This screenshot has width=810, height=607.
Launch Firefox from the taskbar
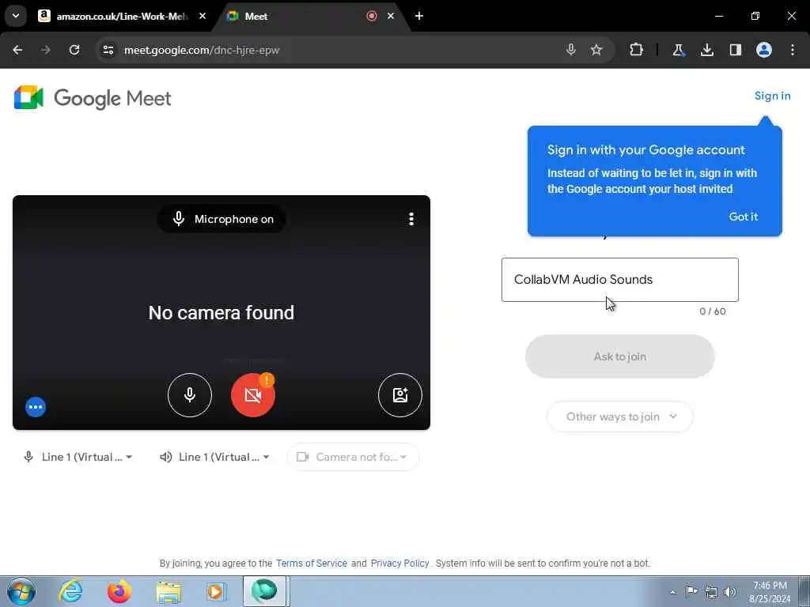[x=119, y=591]
